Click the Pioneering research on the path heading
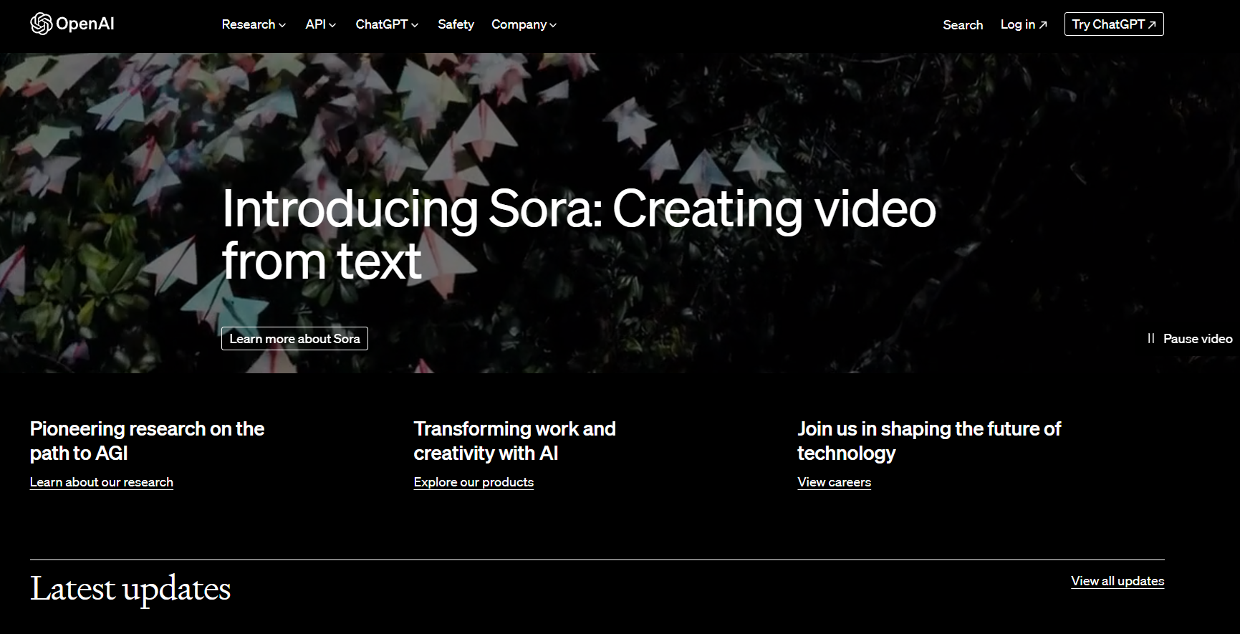The image size is (1240, 634). (148, 441)
